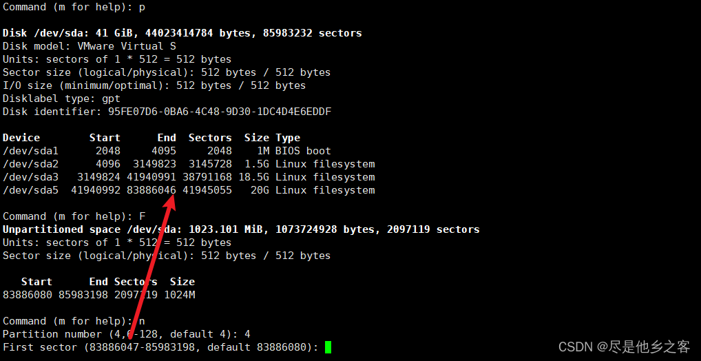Click the 'Disk model: VMware Virtual S' line
Image resolution: width=701 pixels, height=361 pixels.
(x=89, y=46)
